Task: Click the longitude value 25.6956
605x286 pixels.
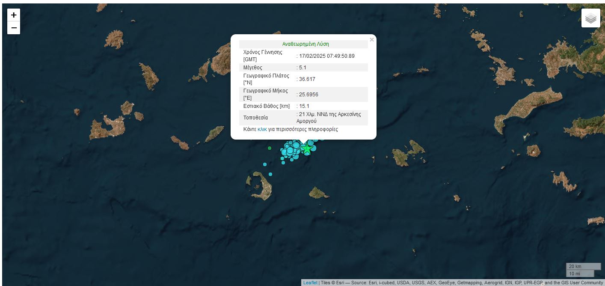Action: [308, 95]
